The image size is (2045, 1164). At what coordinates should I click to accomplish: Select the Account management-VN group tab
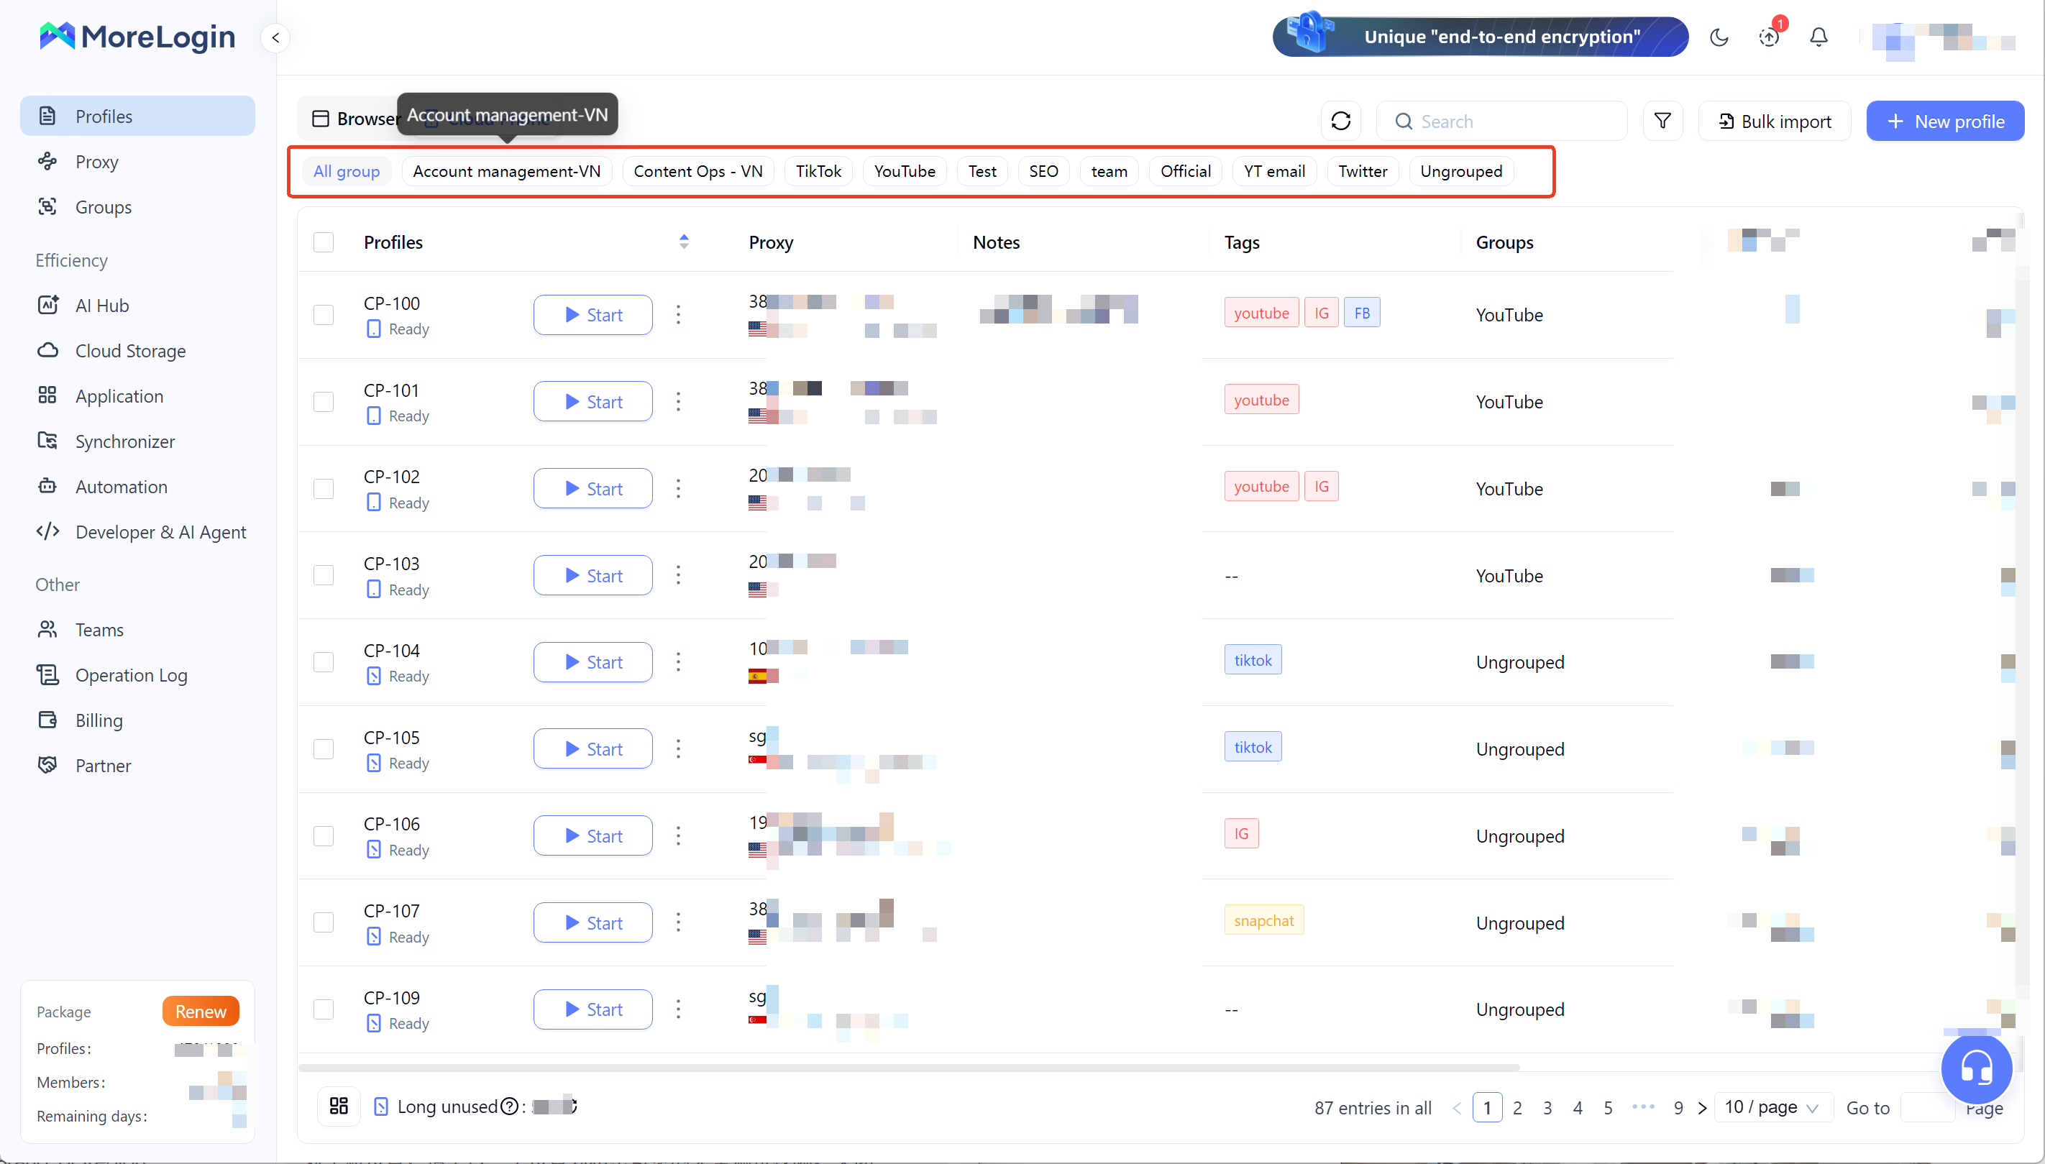pyautogui.click(x=507, y=171)
